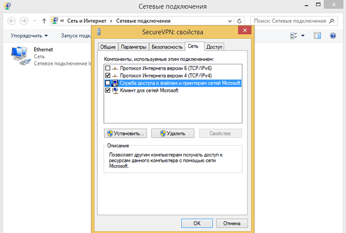Click the TCP/IPv6 protocol icon

[x=115, y=68]
